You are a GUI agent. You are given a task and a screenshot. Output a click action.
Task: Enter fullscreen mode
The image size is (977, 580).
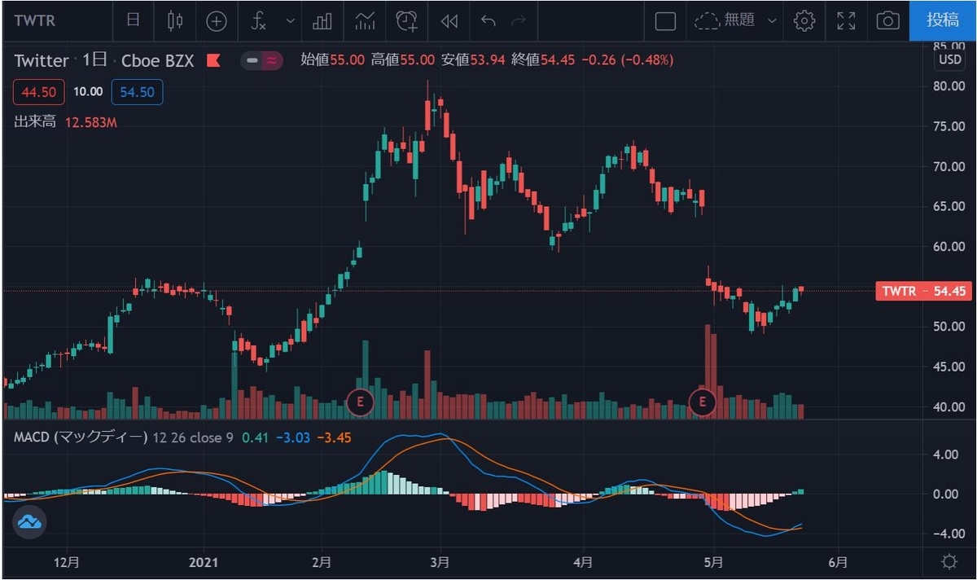point(847,20)
